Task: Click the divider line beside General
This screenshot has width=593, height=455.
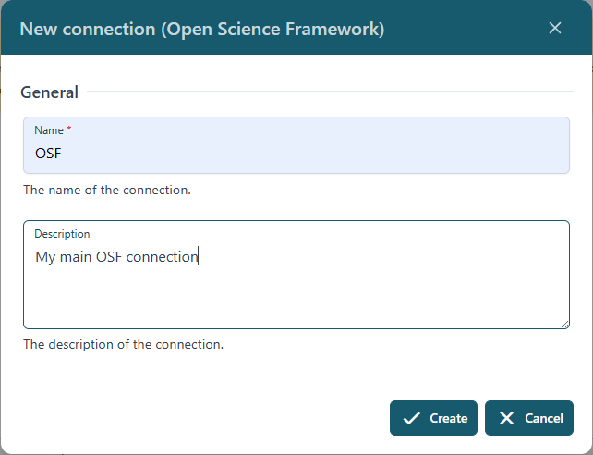Action: pyautogui.click(x=328, y=92)
